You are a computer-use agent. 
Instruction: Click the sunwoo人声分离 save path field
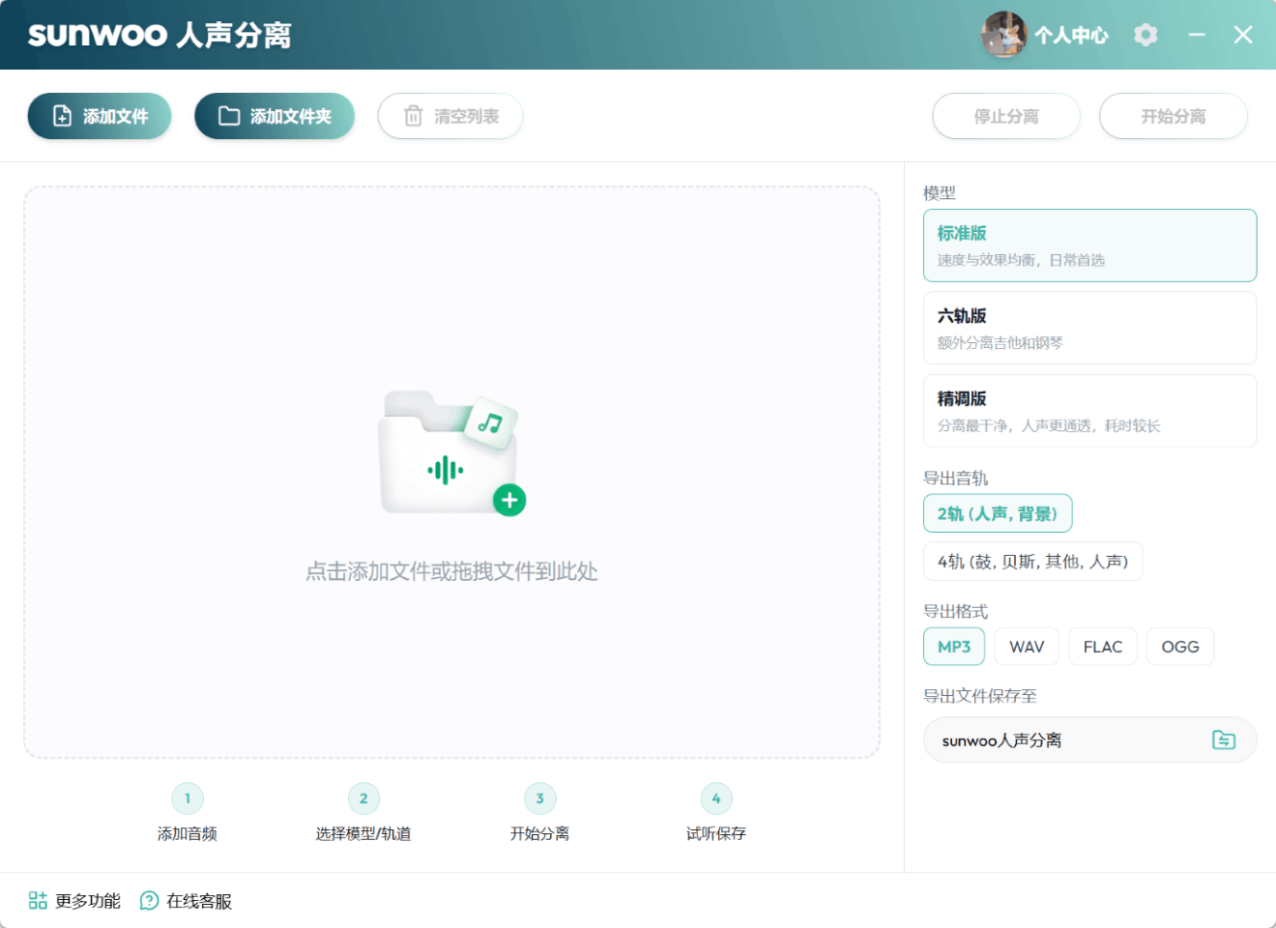point(1090,740)
